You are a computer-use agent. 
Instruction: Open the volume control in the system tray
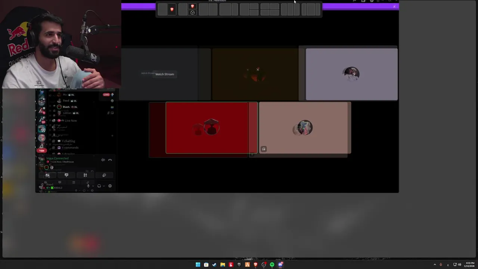(x=459, y=265)
